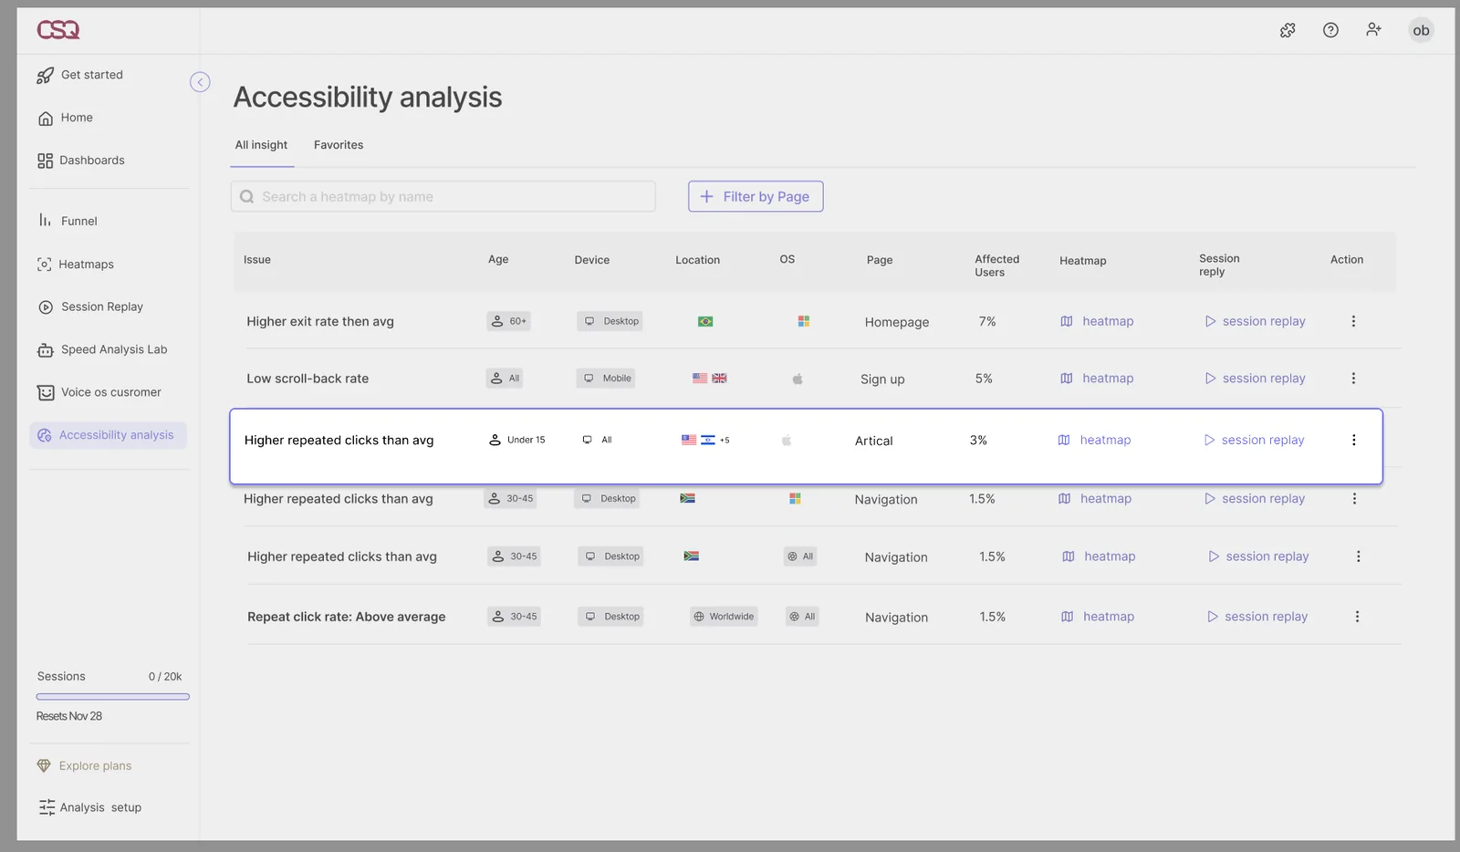
Task: Open Dashboards from the sidebar
Action: 81,161
